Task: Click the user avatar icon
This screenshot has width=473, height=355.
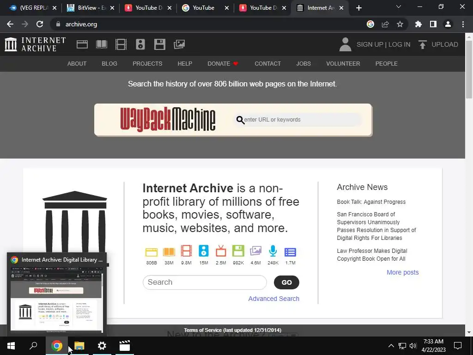Action: [x=345, y=44]
